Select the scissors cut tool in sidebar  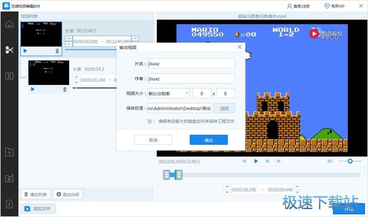9,50
